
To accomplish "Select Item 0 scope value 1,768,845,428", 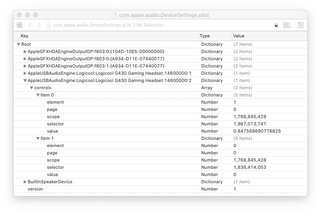I will tap(250, 117).
